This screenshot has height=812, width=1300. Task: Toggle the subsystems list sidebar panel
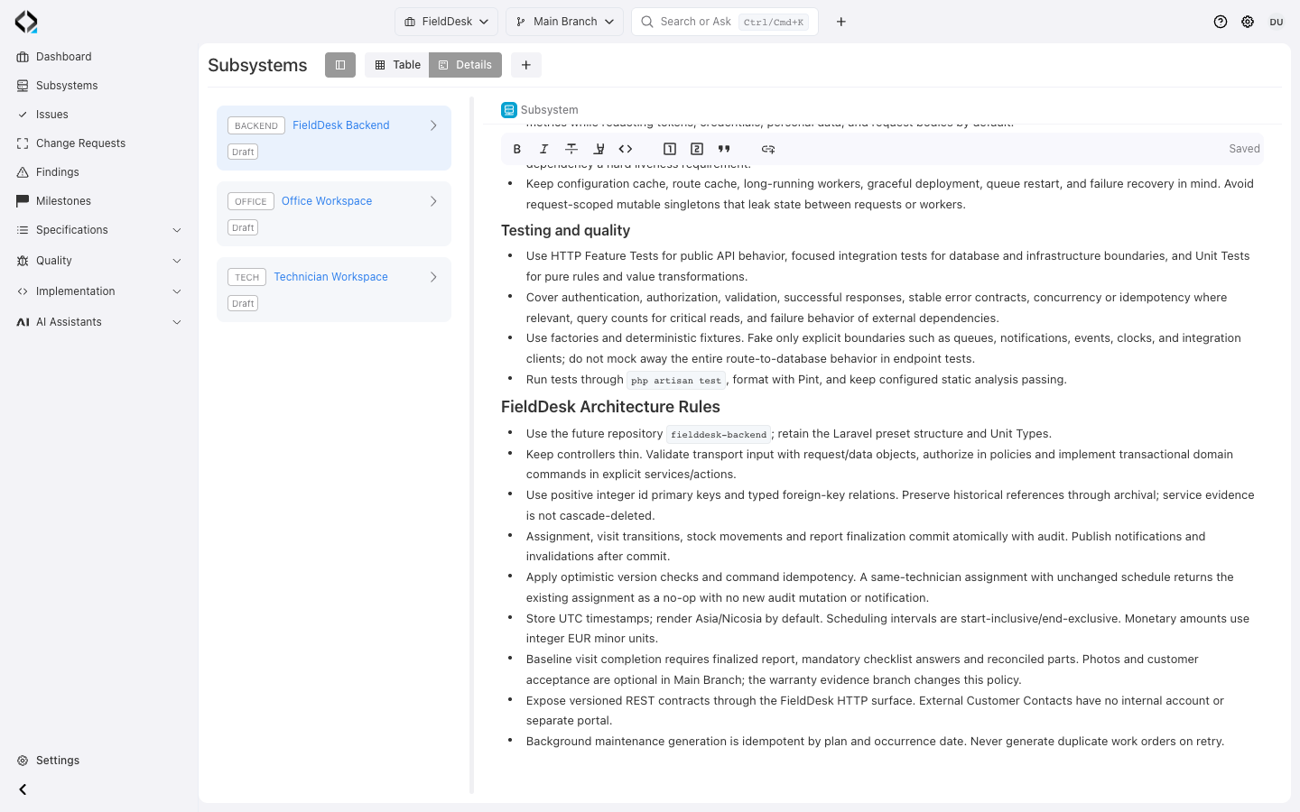pyautogui.click(x=340, y=65)
